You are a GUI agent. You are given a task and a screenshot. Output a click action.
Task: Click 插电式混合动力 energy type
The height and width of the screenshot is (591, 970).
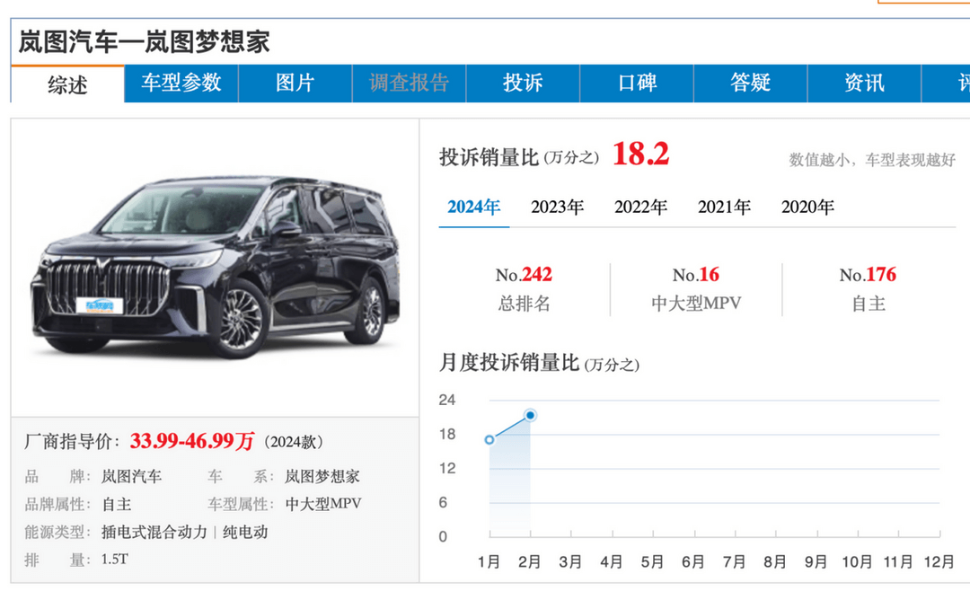coord(154,533)
